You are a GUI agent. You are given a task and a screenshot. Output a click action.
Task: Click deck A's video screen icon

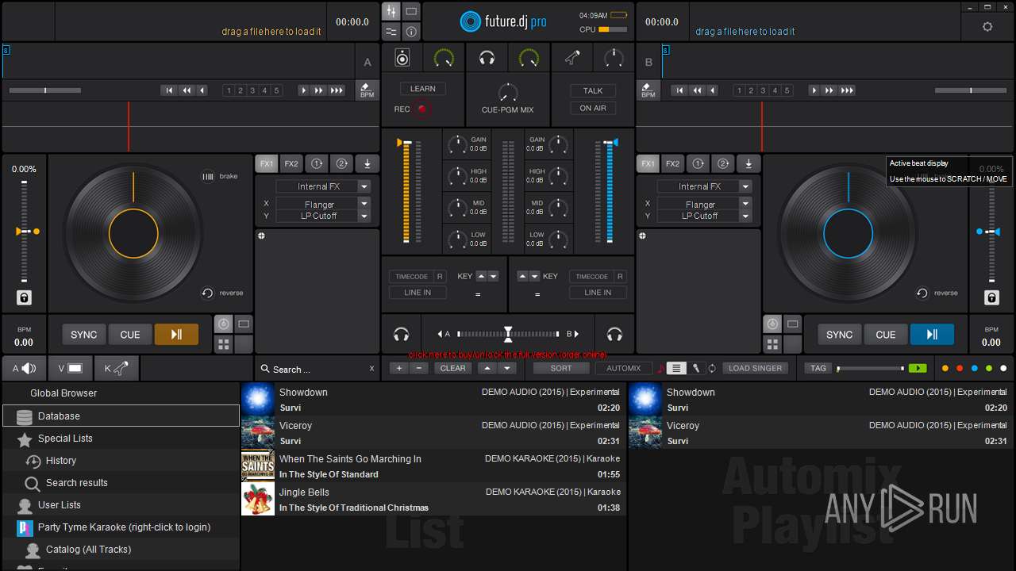244,324
